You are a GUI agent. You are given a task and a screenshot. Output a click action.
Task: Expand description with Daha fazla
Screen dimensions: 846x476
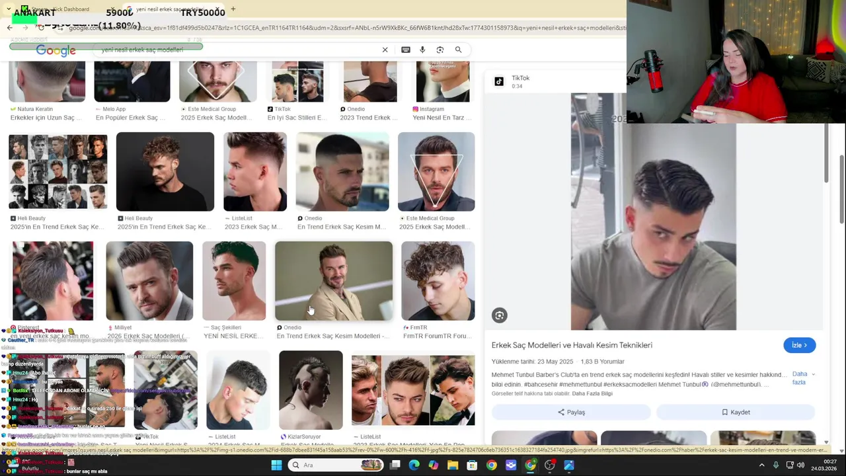802,378
